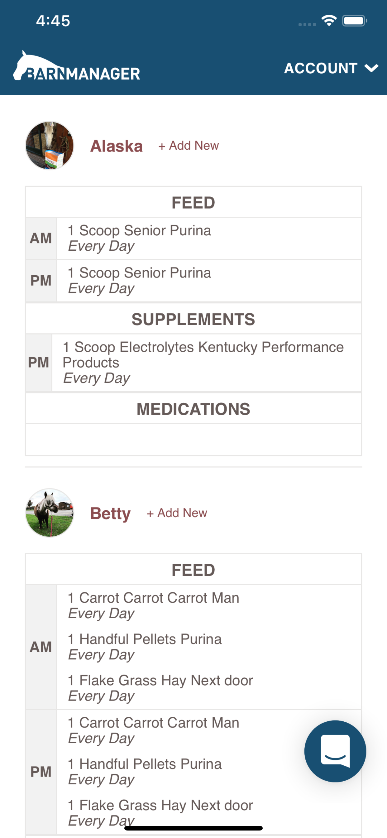
Task: Add new entry for Alaska
Action: (x=189, y=146)
